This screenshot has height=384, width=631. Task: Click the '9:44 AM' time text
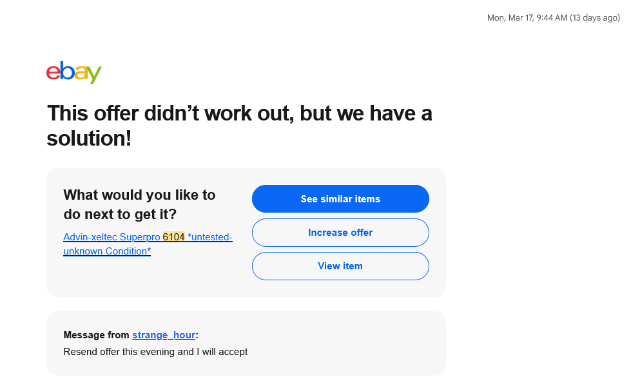coord(552,17)
